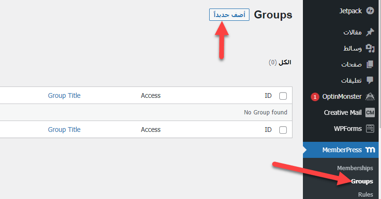Open the media icon next to وسائط
Viewport: 381px width, 199px height.
pyautogui.click(x=370, y=48)
